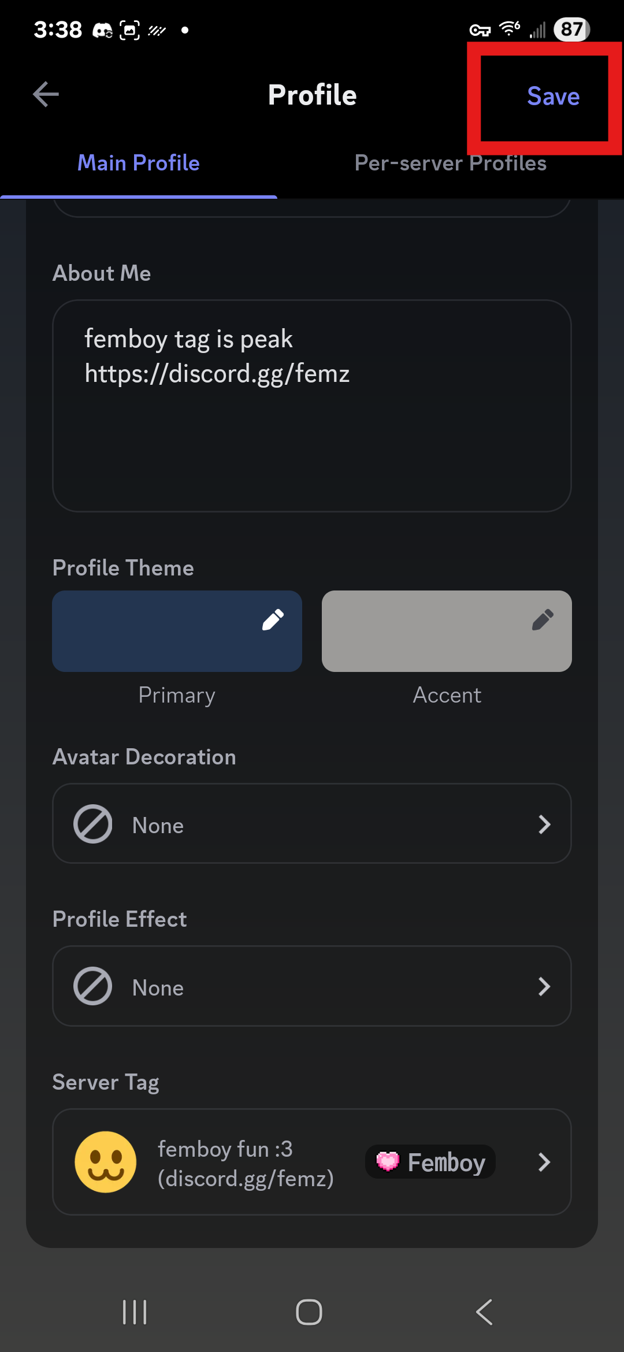Switch to Per-server Profiles tab
Image resolution: width=624 pixels, height=1352 pixels.
(x=451, y=163)
